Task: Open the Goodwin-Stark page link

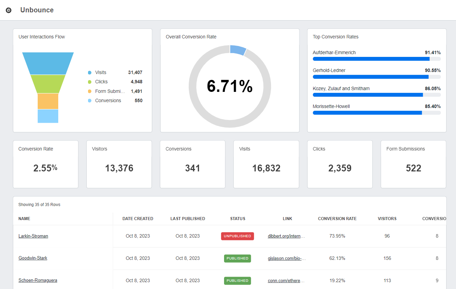Action: tap(33, 258)
